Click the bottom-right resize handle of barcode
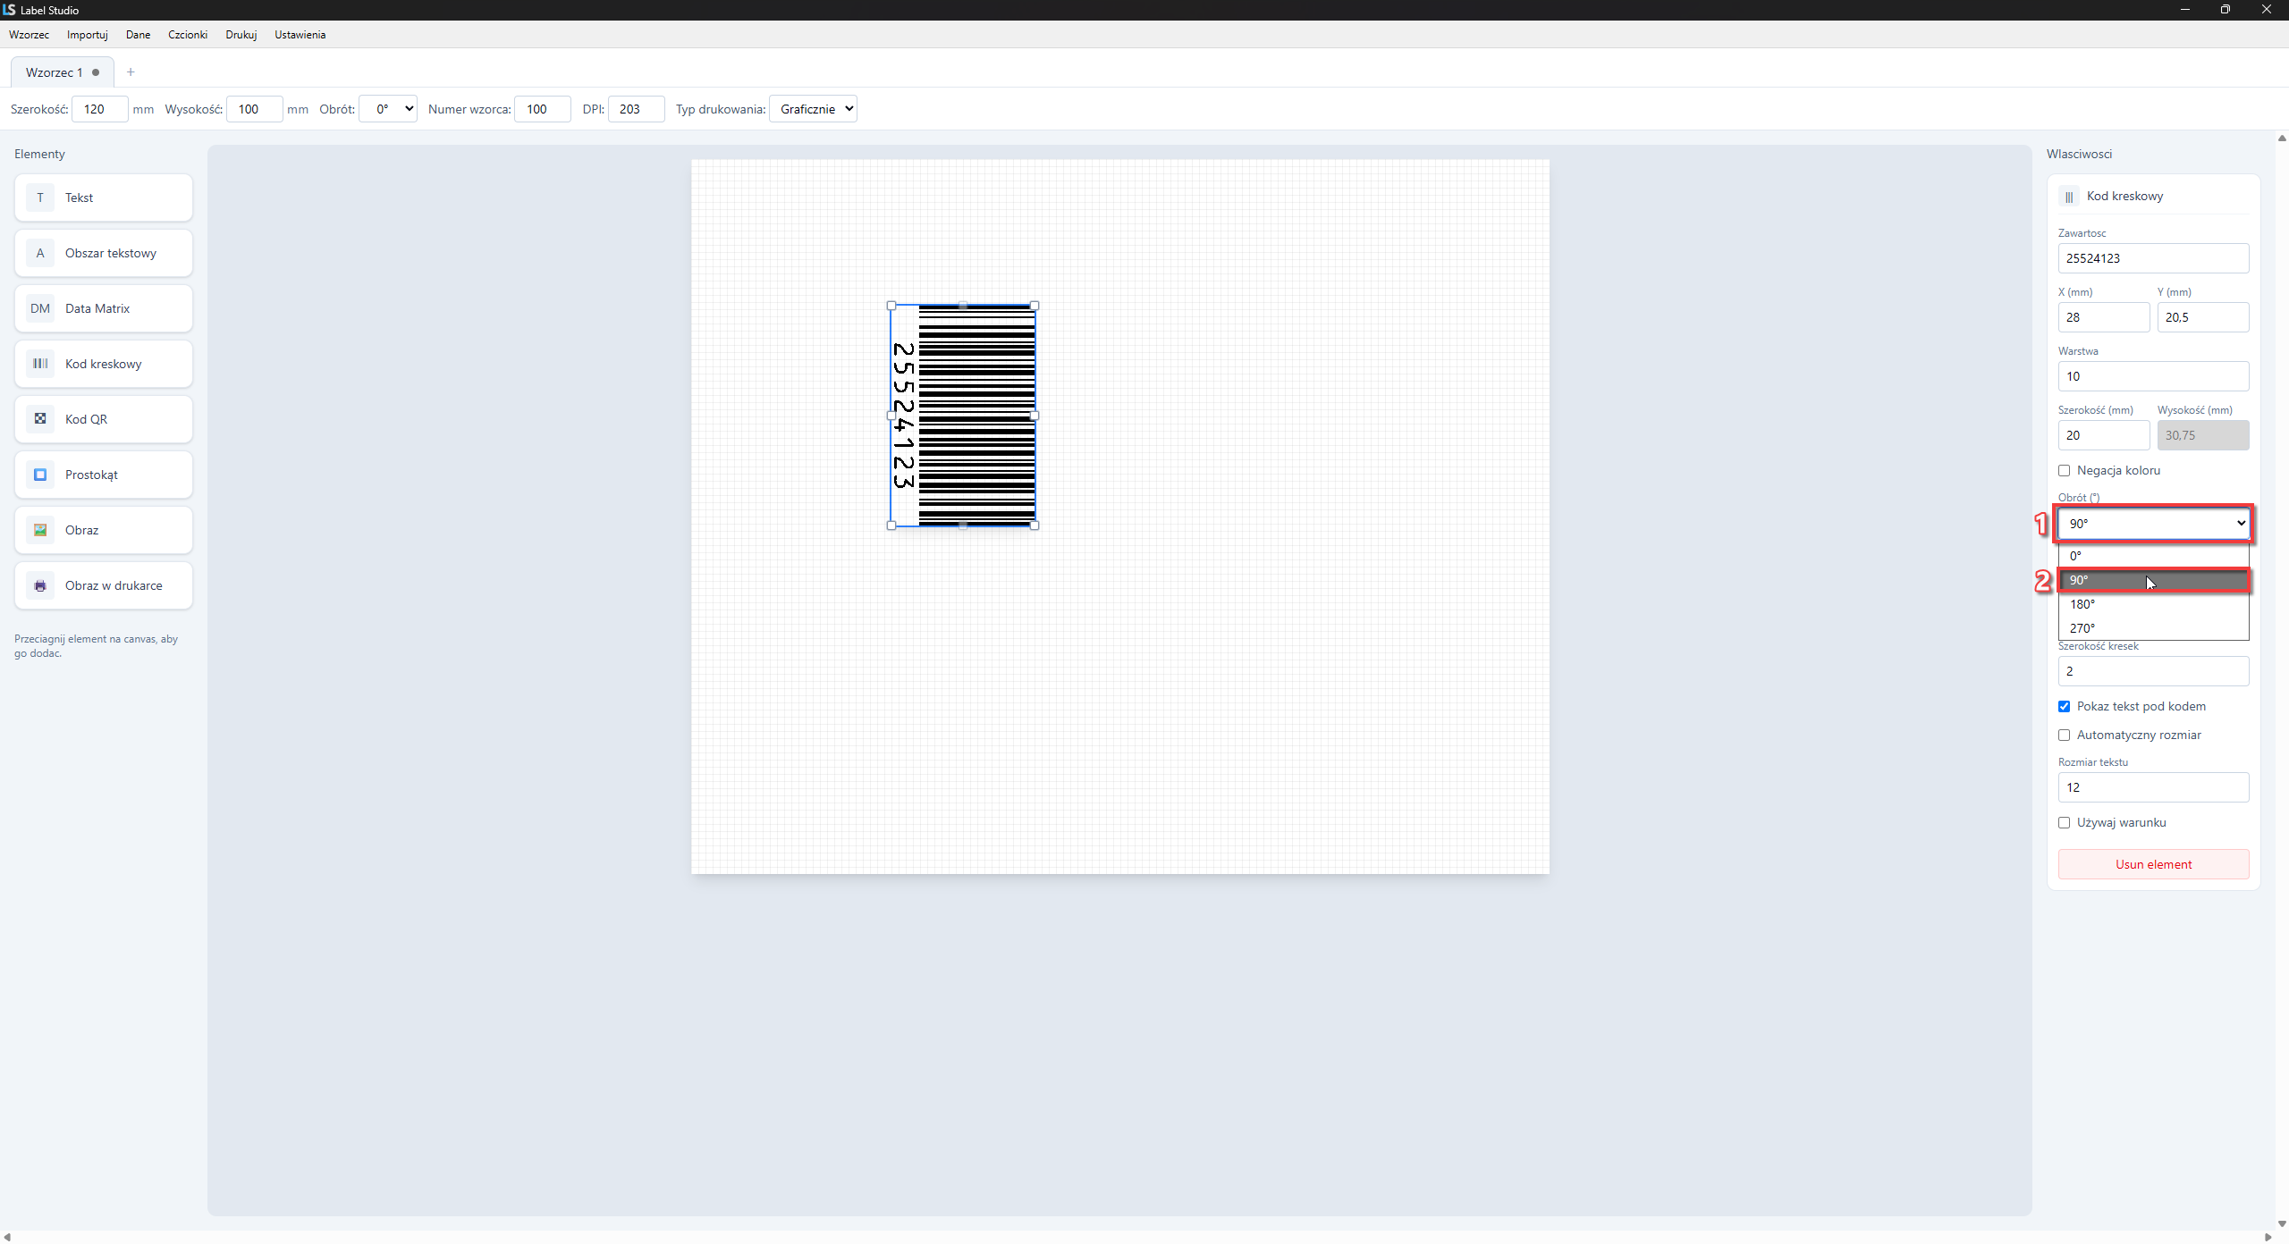Image resolution: width=2289 pixels, height=1244 pixels. pos(1035,525)
